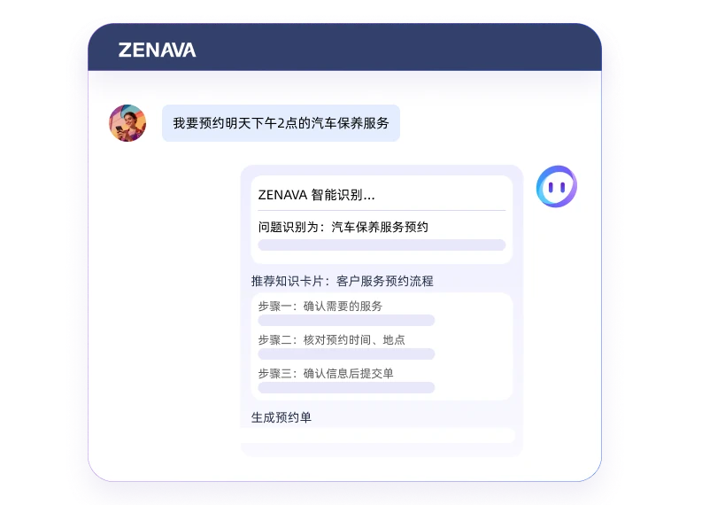
Task: Select step two '核对预约时间、地点'
Action: [x=331, y=339]
